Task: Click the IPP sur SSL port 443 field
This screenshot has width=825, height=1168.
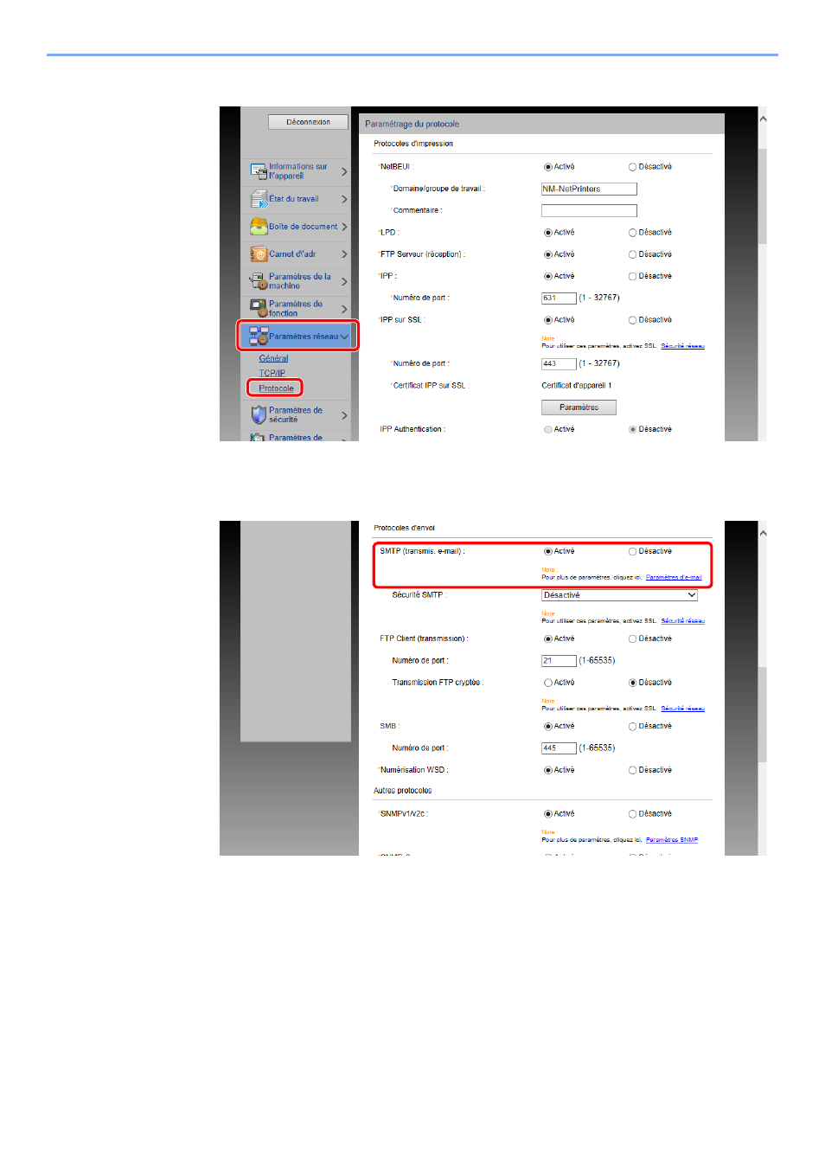Action: tap(559, 363)
